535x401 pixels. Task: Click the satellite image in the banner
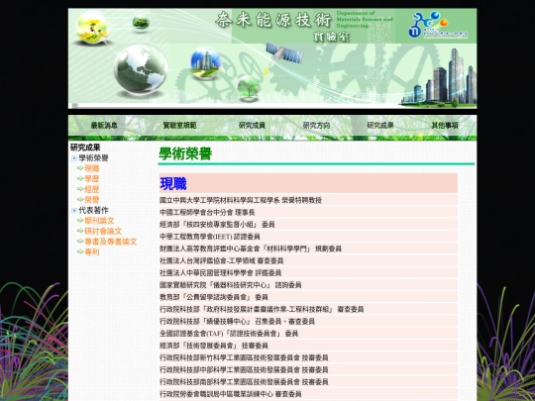pos(284,53)
